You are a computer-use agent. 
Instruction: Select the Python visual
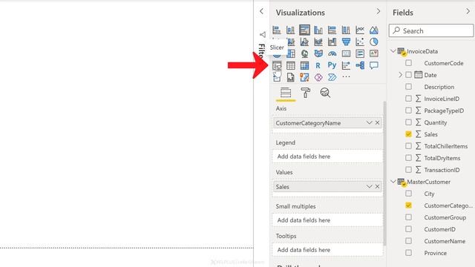coord(332,65)
